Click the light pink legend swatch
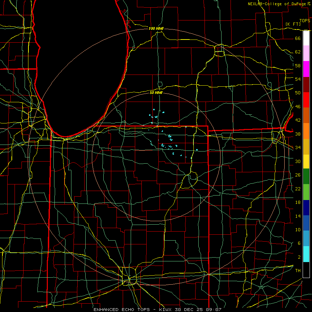 pos(306,53)
